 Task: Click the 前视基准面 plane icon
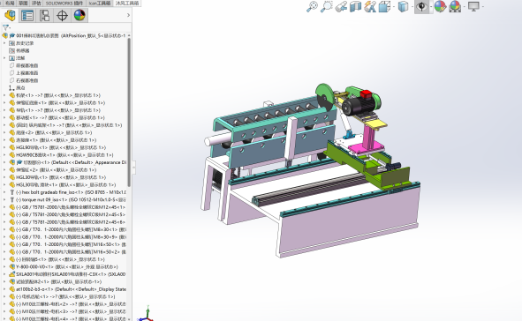click(12, 65)
